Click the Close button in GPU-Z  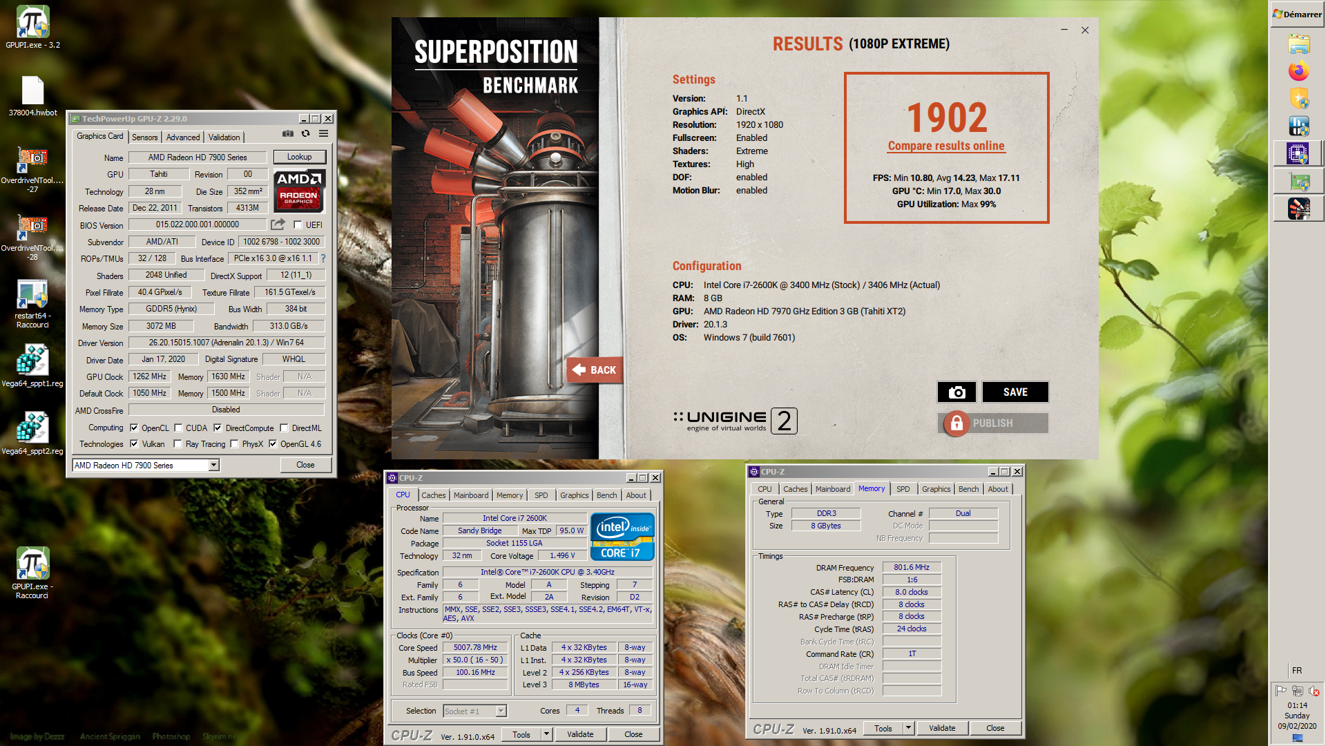tap(305, 465)
